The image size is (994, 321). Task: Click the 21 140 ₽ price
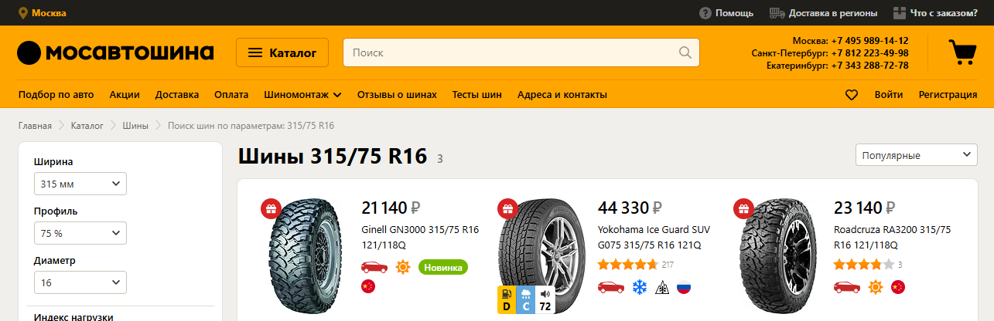391,207
